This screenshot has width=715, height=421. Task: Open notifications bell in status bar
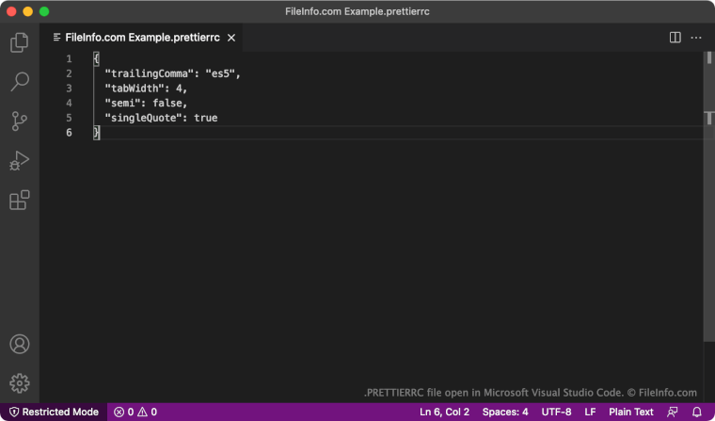(x=697, y=412)
